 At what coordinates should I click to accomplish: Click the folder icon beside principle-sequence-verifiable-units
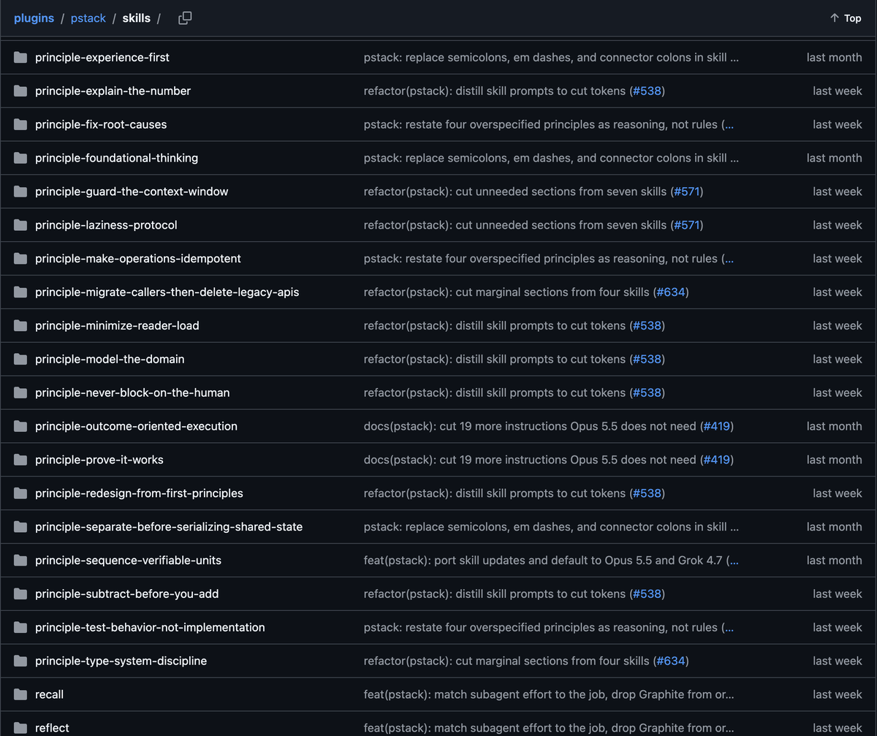(20, 561)
